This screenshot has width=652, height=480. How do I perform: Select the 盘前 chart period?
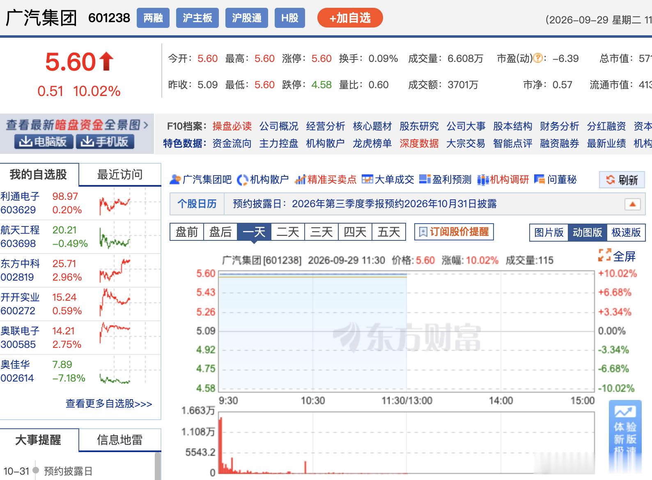[x=187, y=232]
